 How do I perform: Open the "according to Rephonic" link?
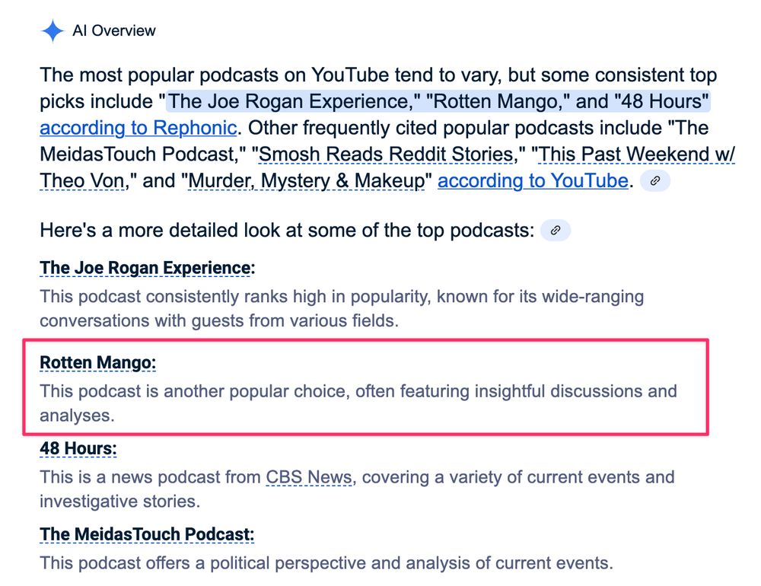coord(139,128)
